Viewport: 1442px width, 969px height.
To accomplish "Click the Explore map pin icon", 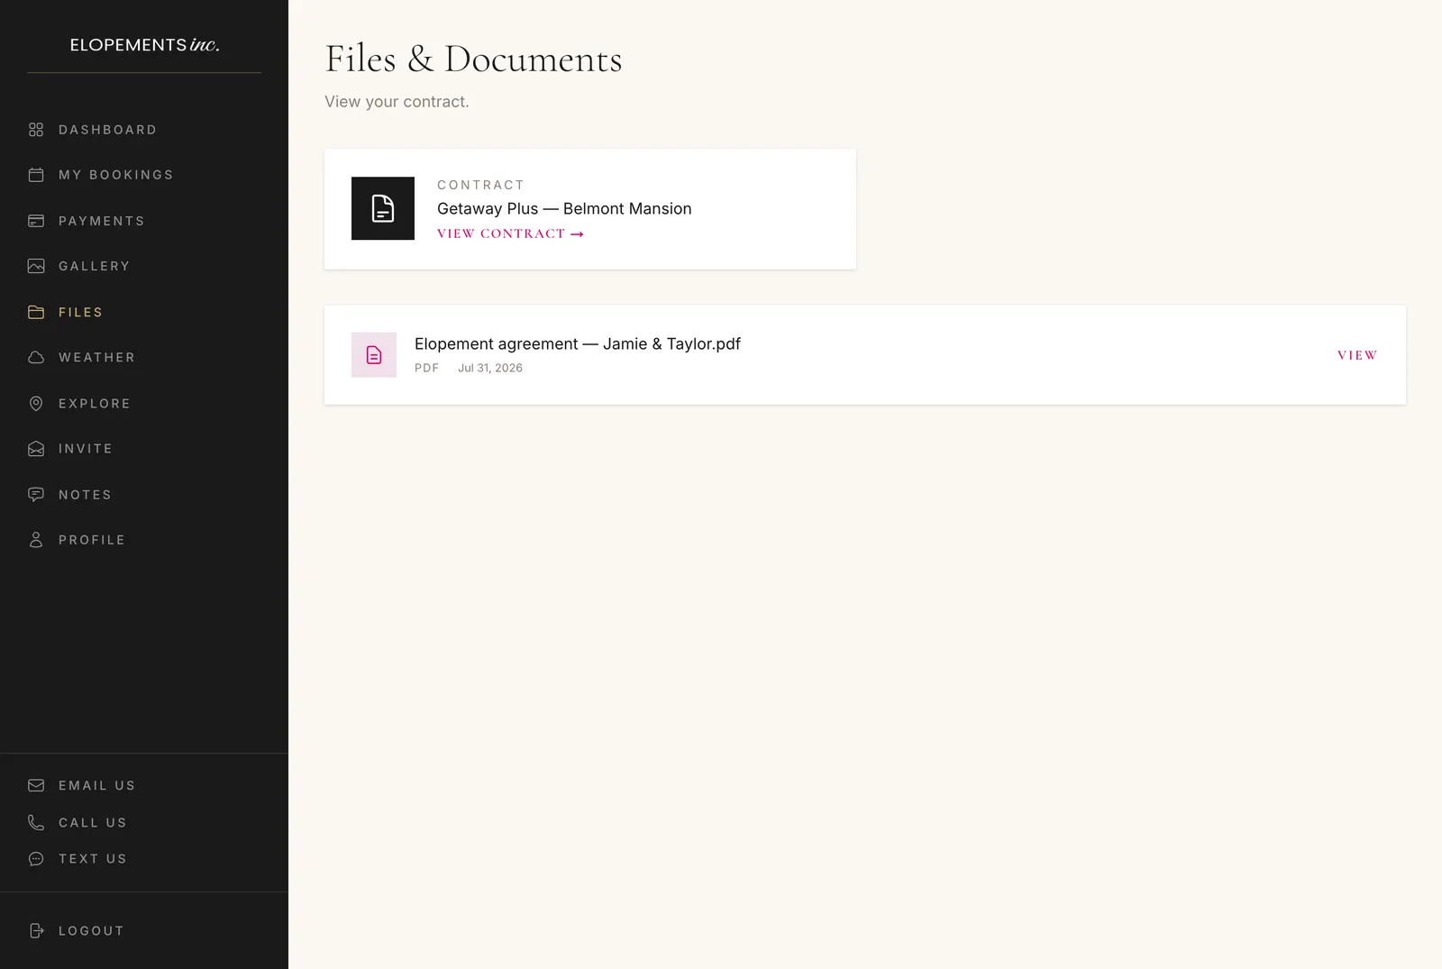I will point(36,404).
